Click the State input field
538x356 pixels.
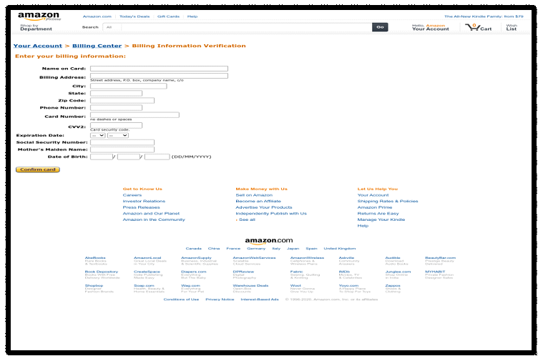coord(117,93)
